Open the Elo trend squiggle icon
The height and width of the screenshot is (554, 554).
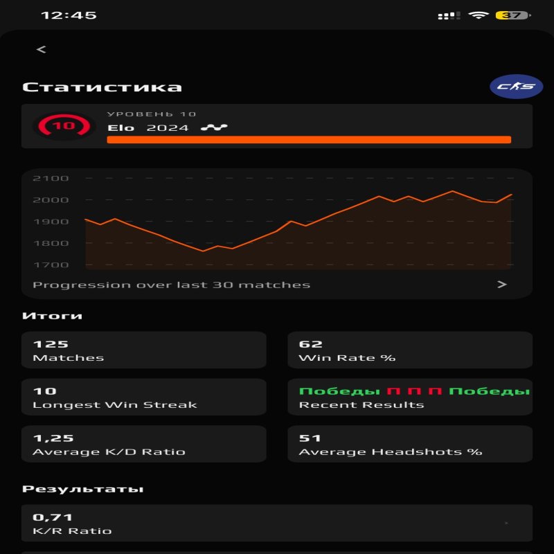[x=213, y=127]
